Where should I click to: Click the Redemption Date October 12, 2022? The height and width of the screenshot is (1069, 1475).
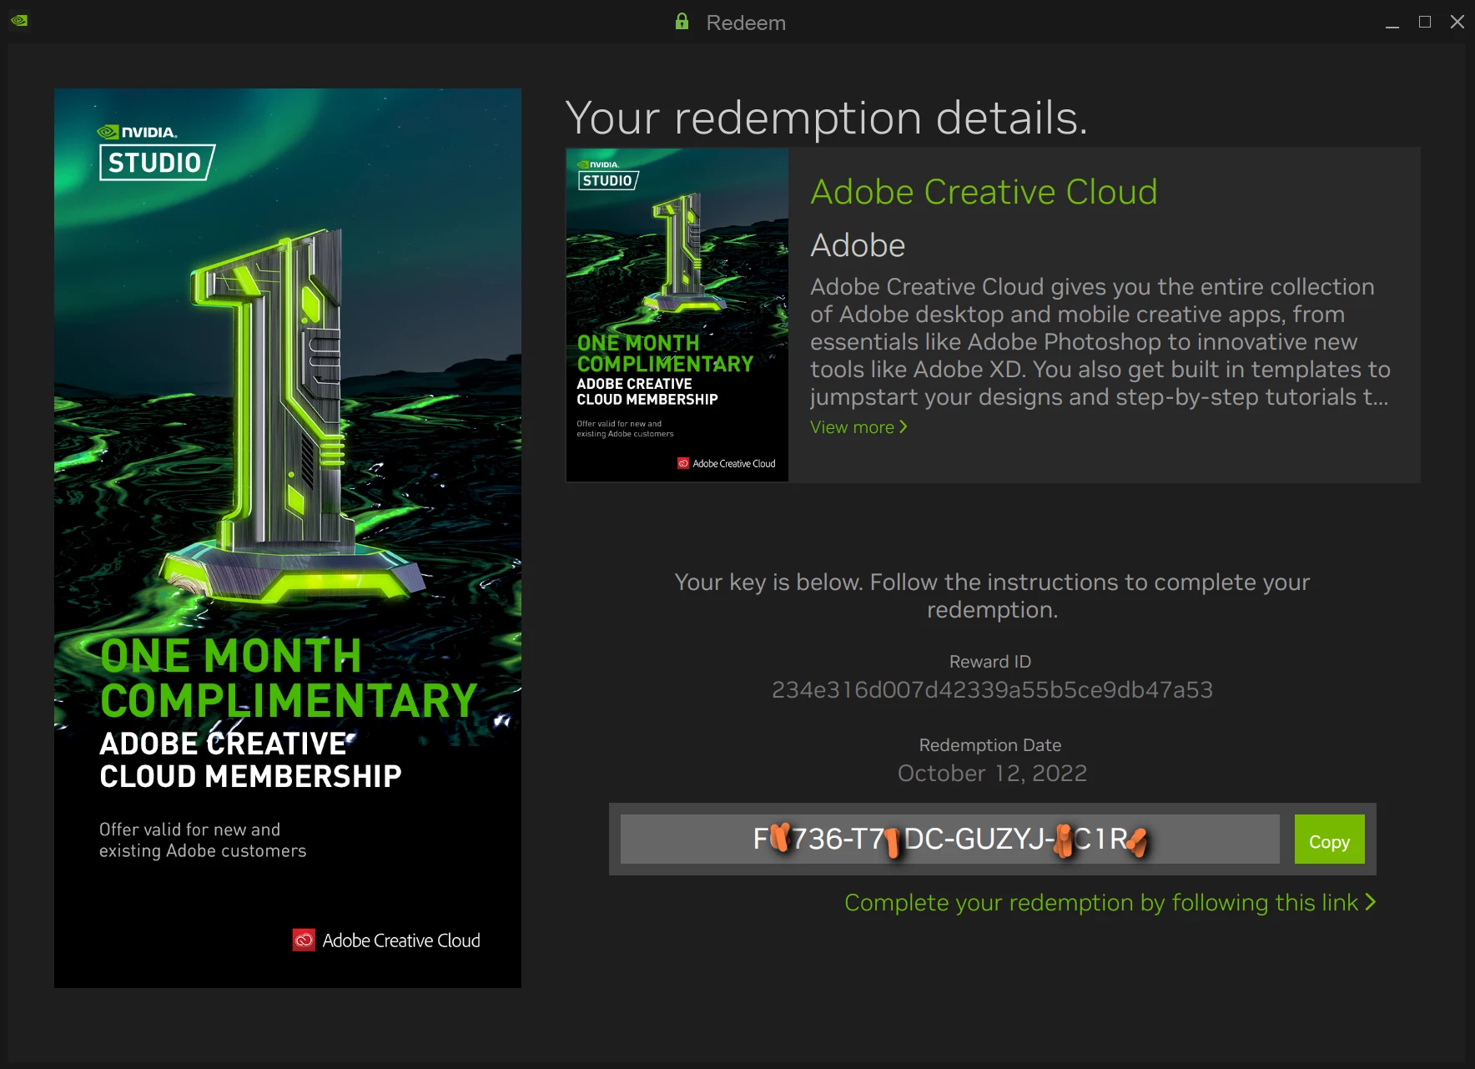992,774
